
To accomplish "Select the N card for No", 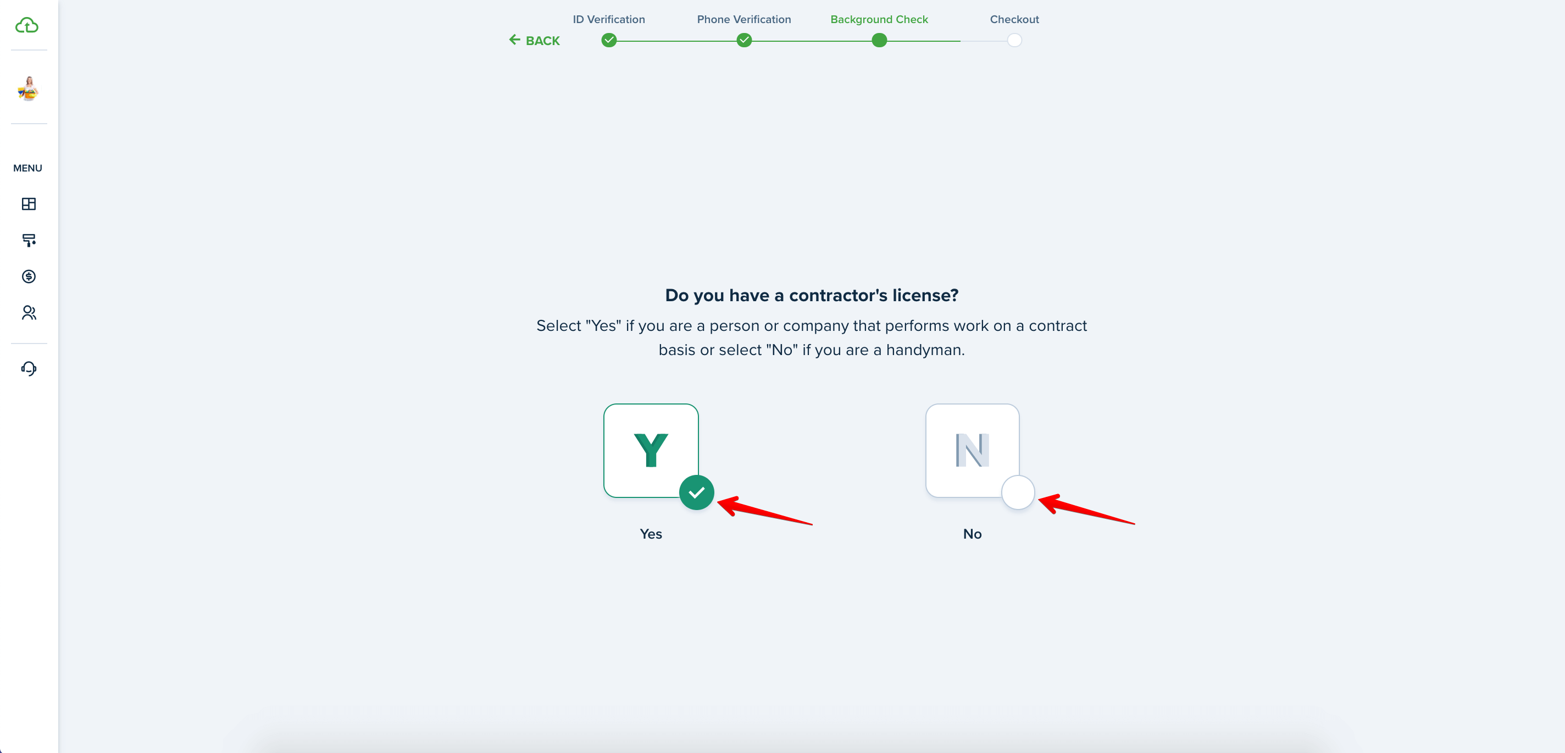I will pos(972,450).
